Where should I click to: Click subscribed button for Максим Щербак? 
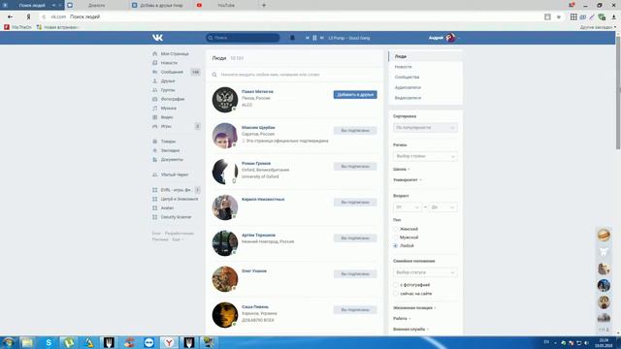355,130
